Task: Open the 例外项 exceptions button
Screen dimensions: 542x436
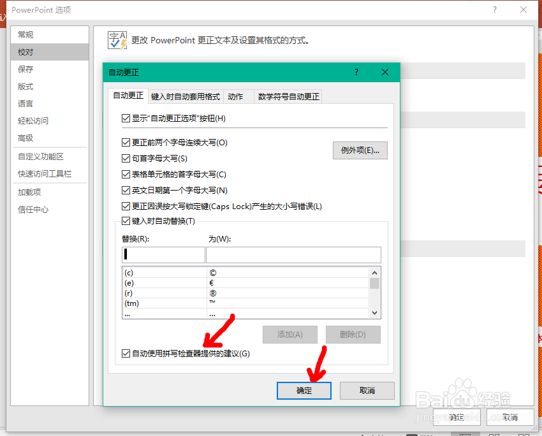Action: 360,150
